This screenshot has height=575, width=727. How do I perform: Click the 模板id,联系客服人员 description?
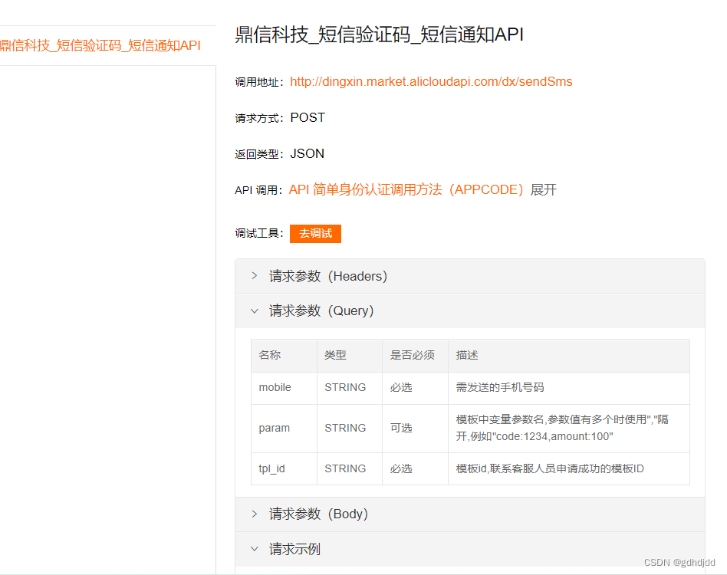(550, 469)
